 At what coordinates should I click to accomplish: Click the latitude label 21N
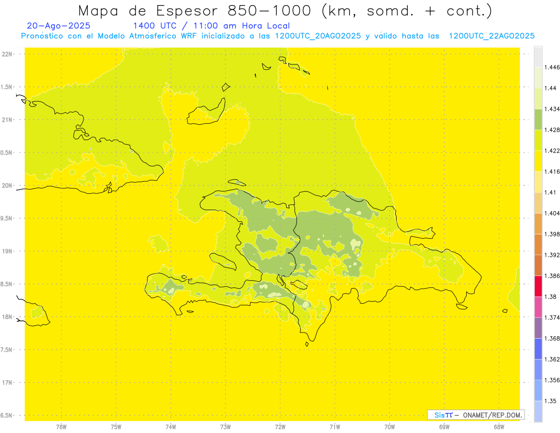(8, 120)
